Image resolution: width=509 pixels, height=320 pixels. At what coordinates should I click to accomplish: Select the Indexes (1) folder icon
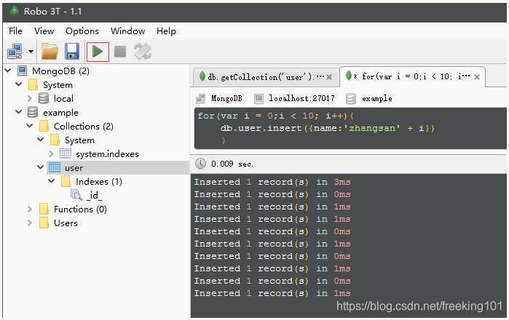click(x=66, y=181)
